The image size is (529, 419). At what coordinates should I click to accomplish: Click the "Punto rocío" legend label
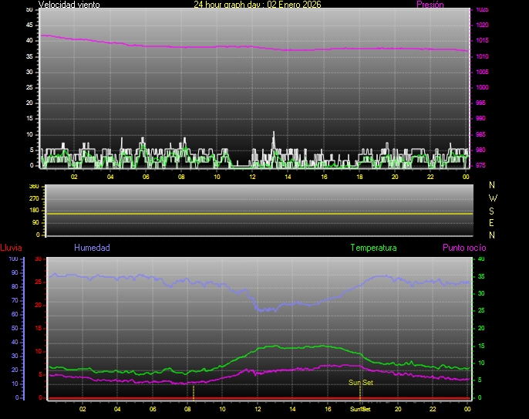pyautogui.click(x=463, y=248)
